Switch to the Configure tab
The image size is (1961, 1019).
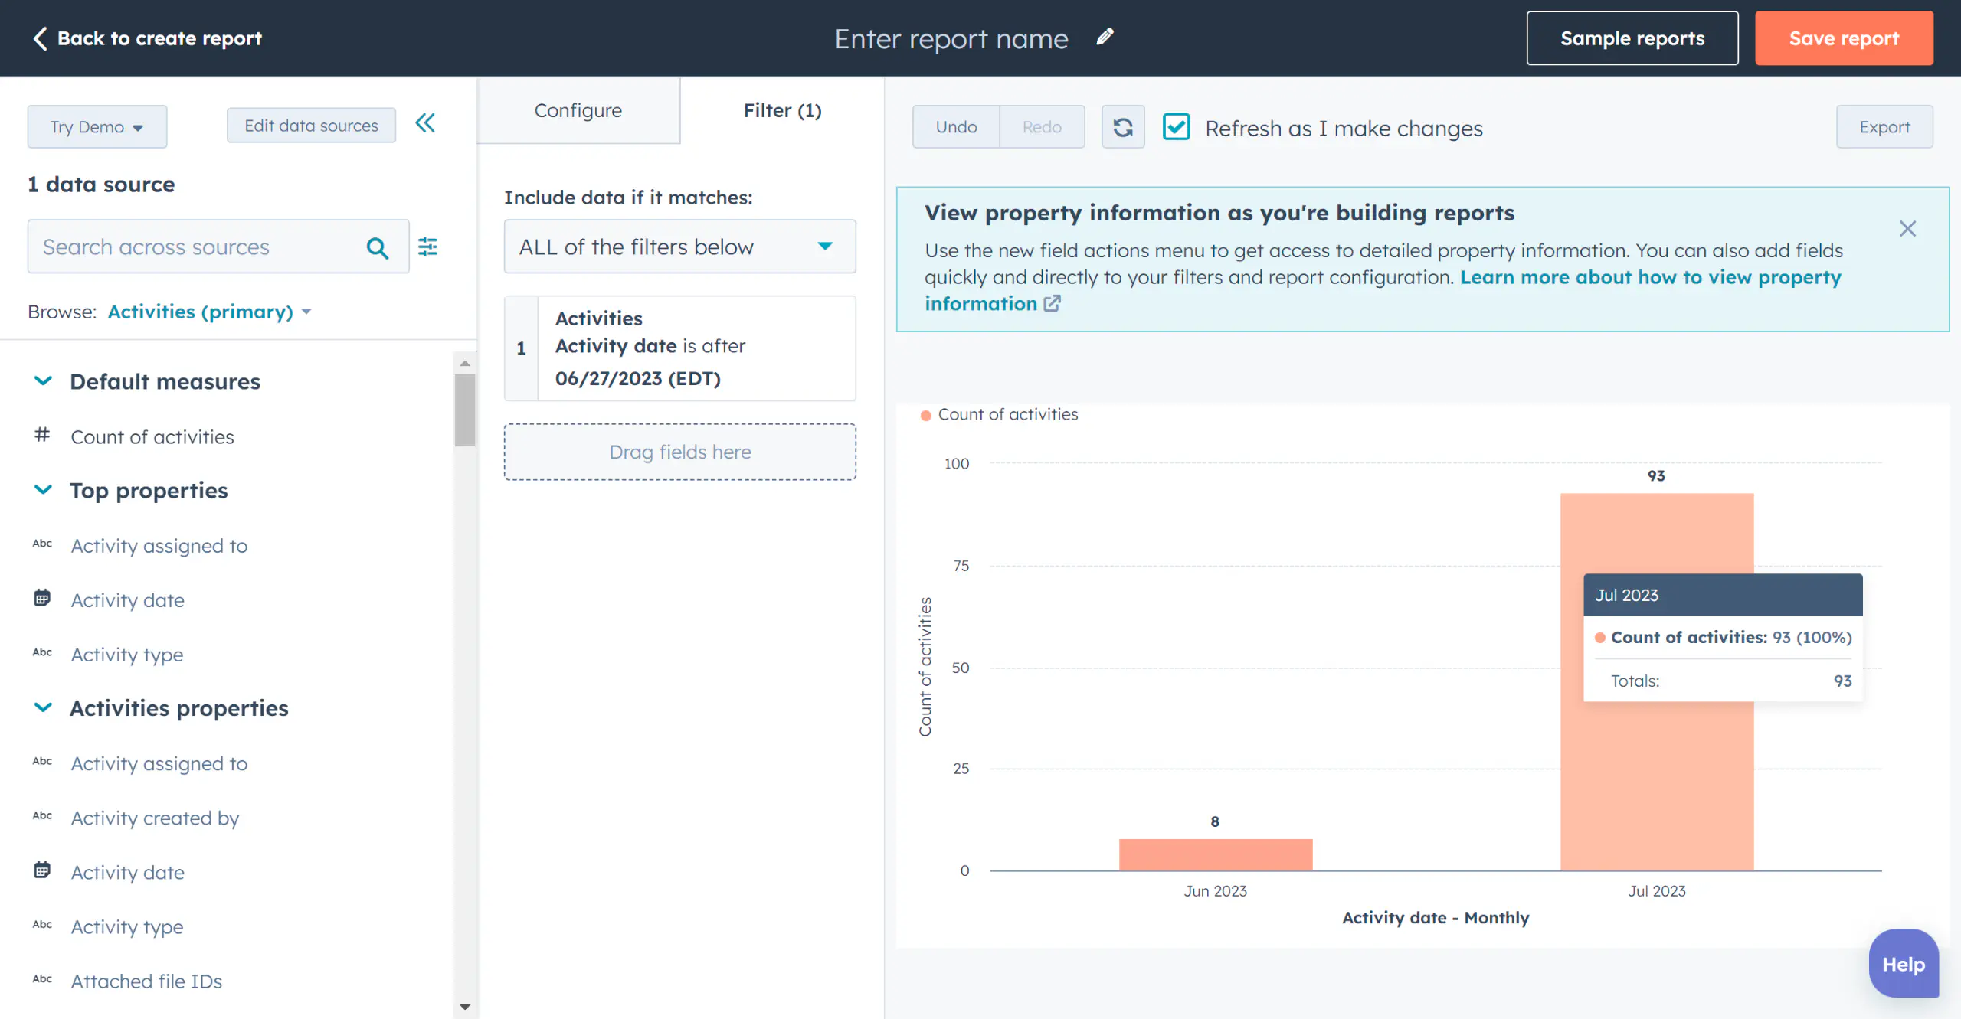578,110
